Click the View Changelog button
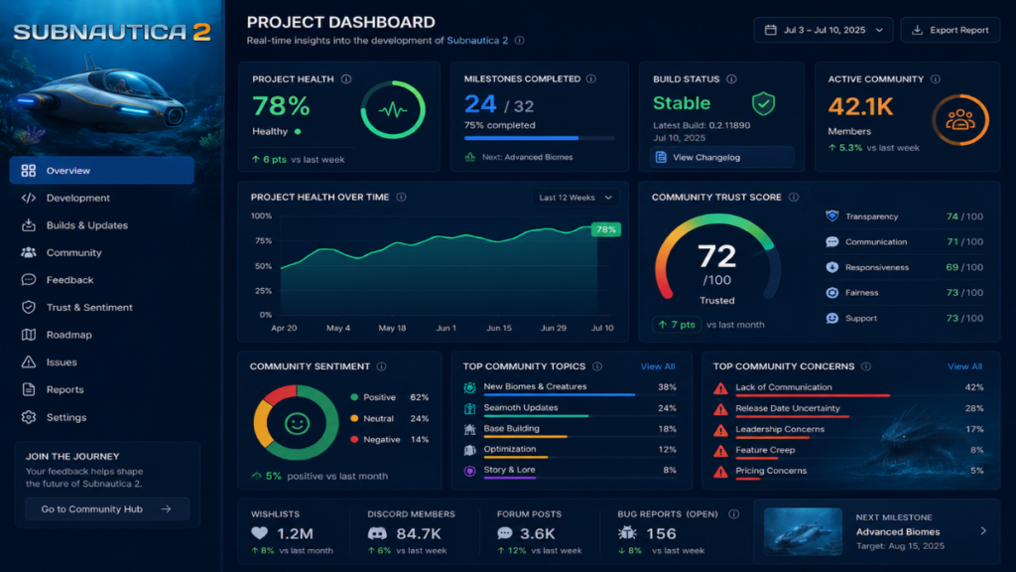Image resolution: width=1016 pixels, height=572 pixels. (x=722, y=158)
